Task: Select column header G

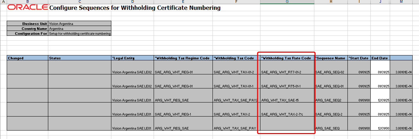Action: tap(287, 2)
